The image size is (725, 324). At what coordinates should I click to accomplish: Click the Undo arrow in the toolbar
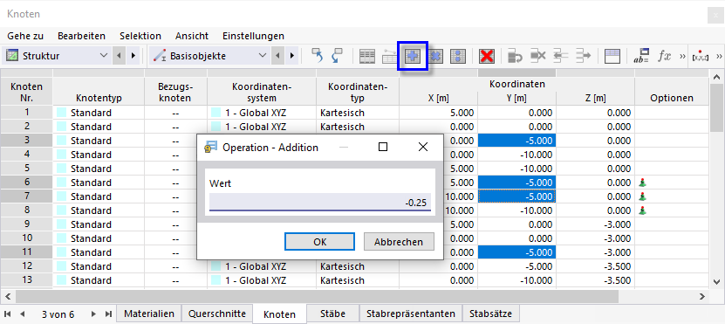tap(317, 56)
